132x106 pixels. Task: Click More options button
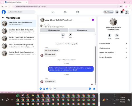(82, 30)
